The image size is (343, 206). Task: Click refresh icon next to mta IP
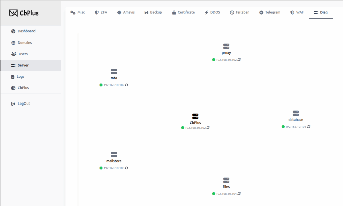coord(127,85)
